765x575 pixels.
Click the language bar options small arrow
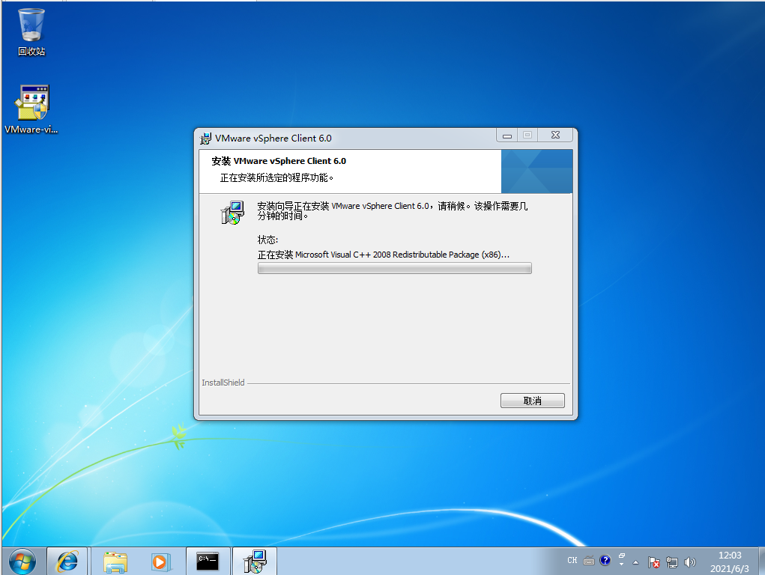tap(622, 565)
